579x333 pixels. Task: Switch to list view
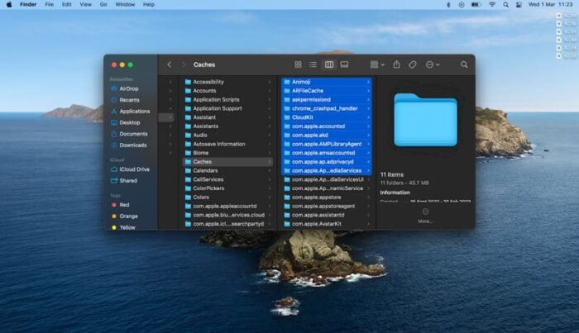313,64
